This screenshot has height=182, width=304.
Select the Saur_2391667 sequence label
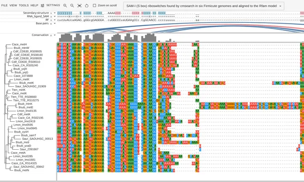[x=29, y=149]
